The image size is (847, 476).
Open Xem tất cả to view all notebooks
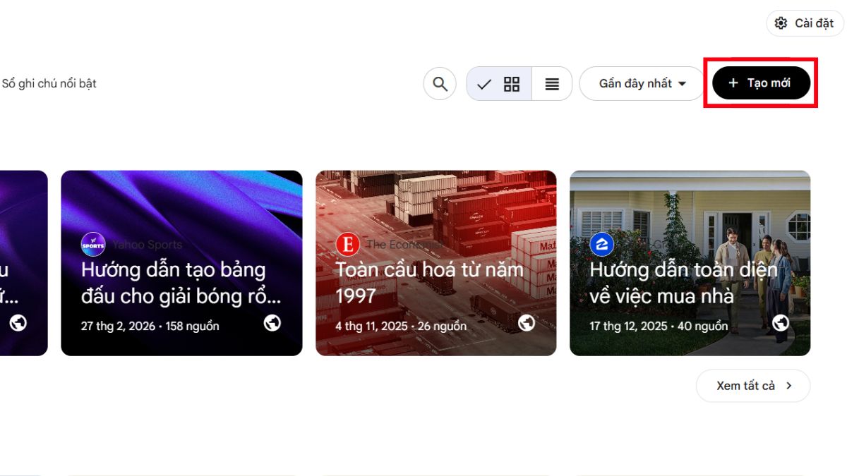[x=752, y=385]
